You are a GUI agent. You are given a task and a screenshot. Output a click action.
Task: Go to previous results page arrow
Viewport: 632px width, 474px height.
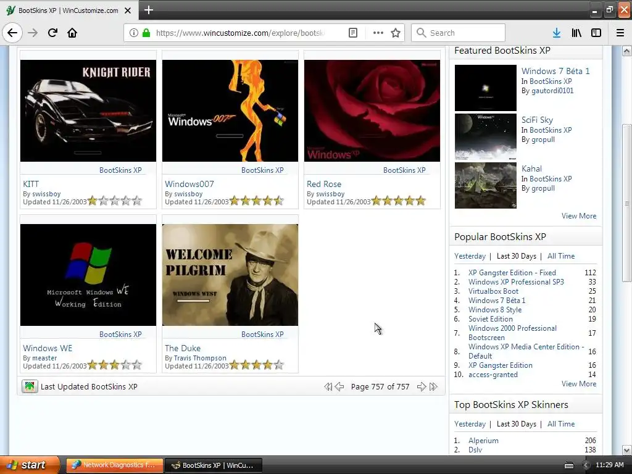[339, 387]
